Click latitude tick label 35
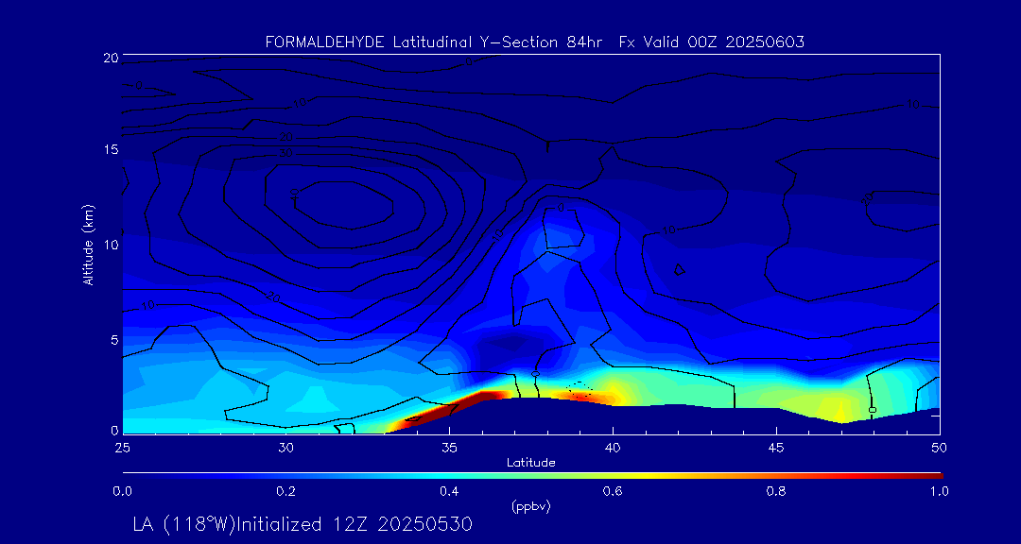Viewport: 1021px width, 544px height. [450, 447]
